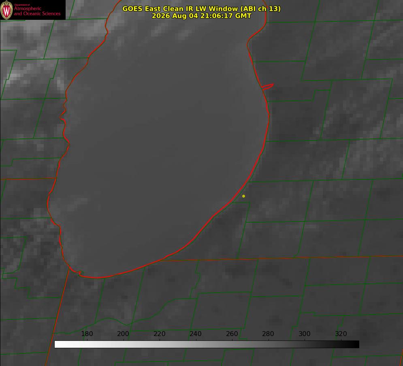Image resolution: width=403 pixels, height=366 pixels.
Task: Click the black end of the colorbar
Action: click(356, 345)
